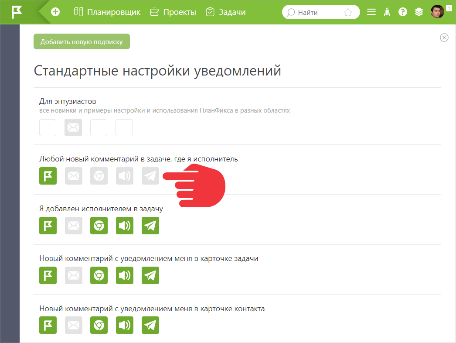Toggle fourth empty channel for Для энтузиастов
The width and height of the screenshot is (456, 343).
[124, 127]
